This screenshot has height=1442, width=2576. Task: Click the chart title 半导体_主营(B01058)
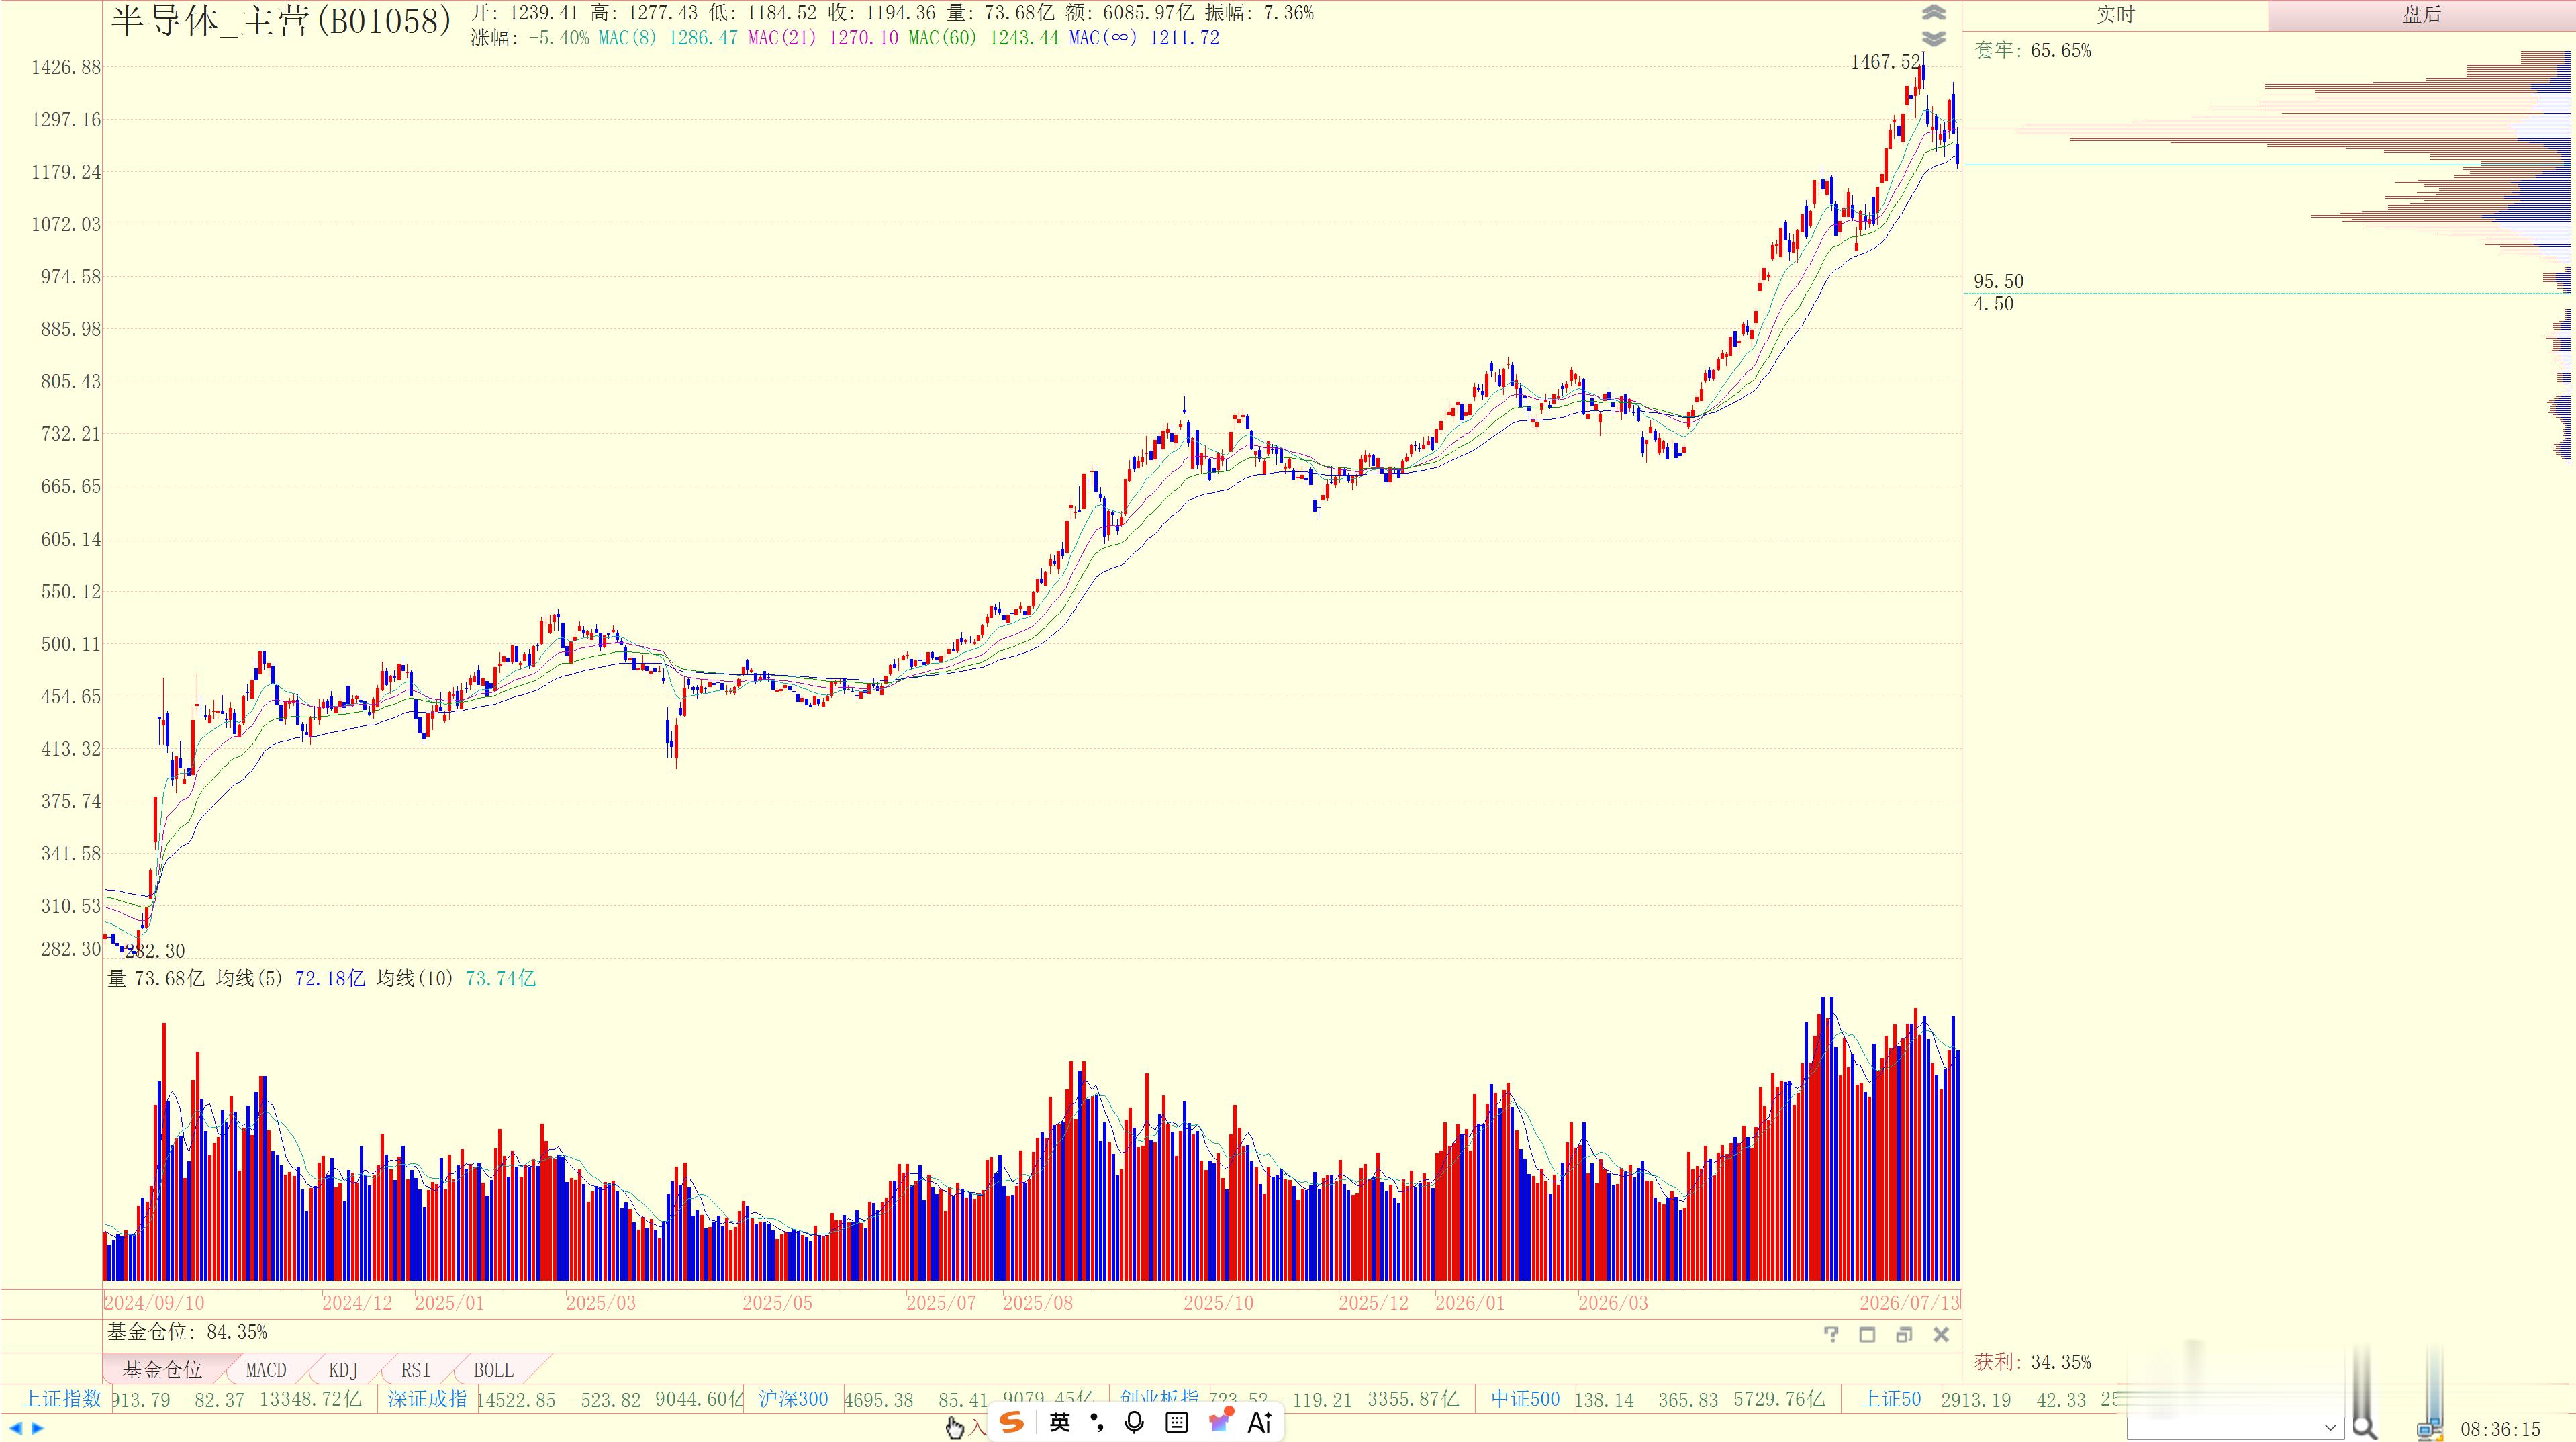coord(281,21)
